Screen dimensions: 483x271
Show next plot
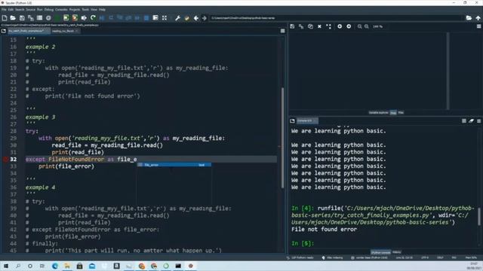[x=349, y=27]
